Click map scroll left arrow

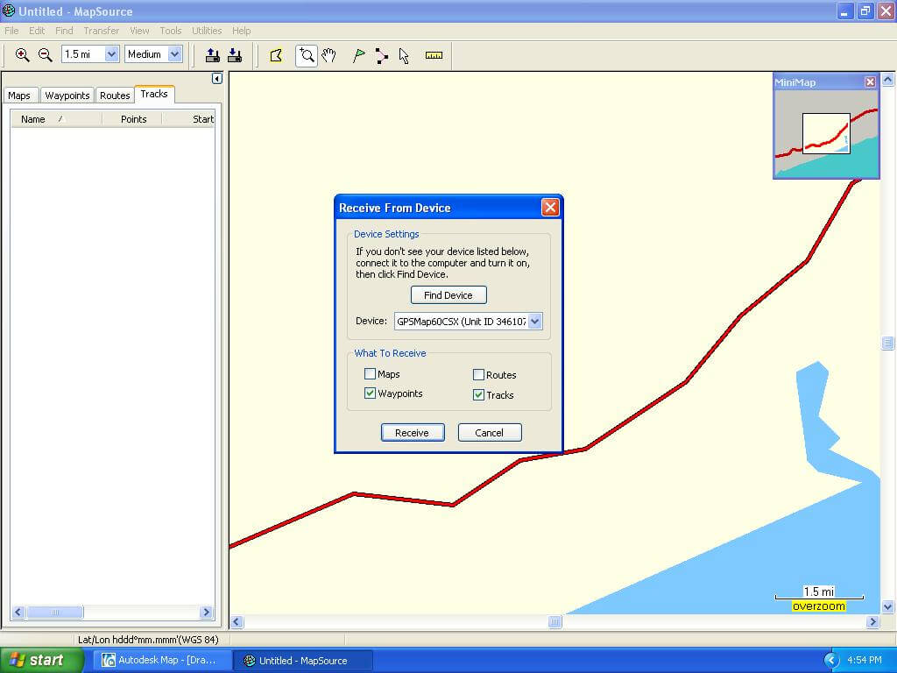click(237, 621)
